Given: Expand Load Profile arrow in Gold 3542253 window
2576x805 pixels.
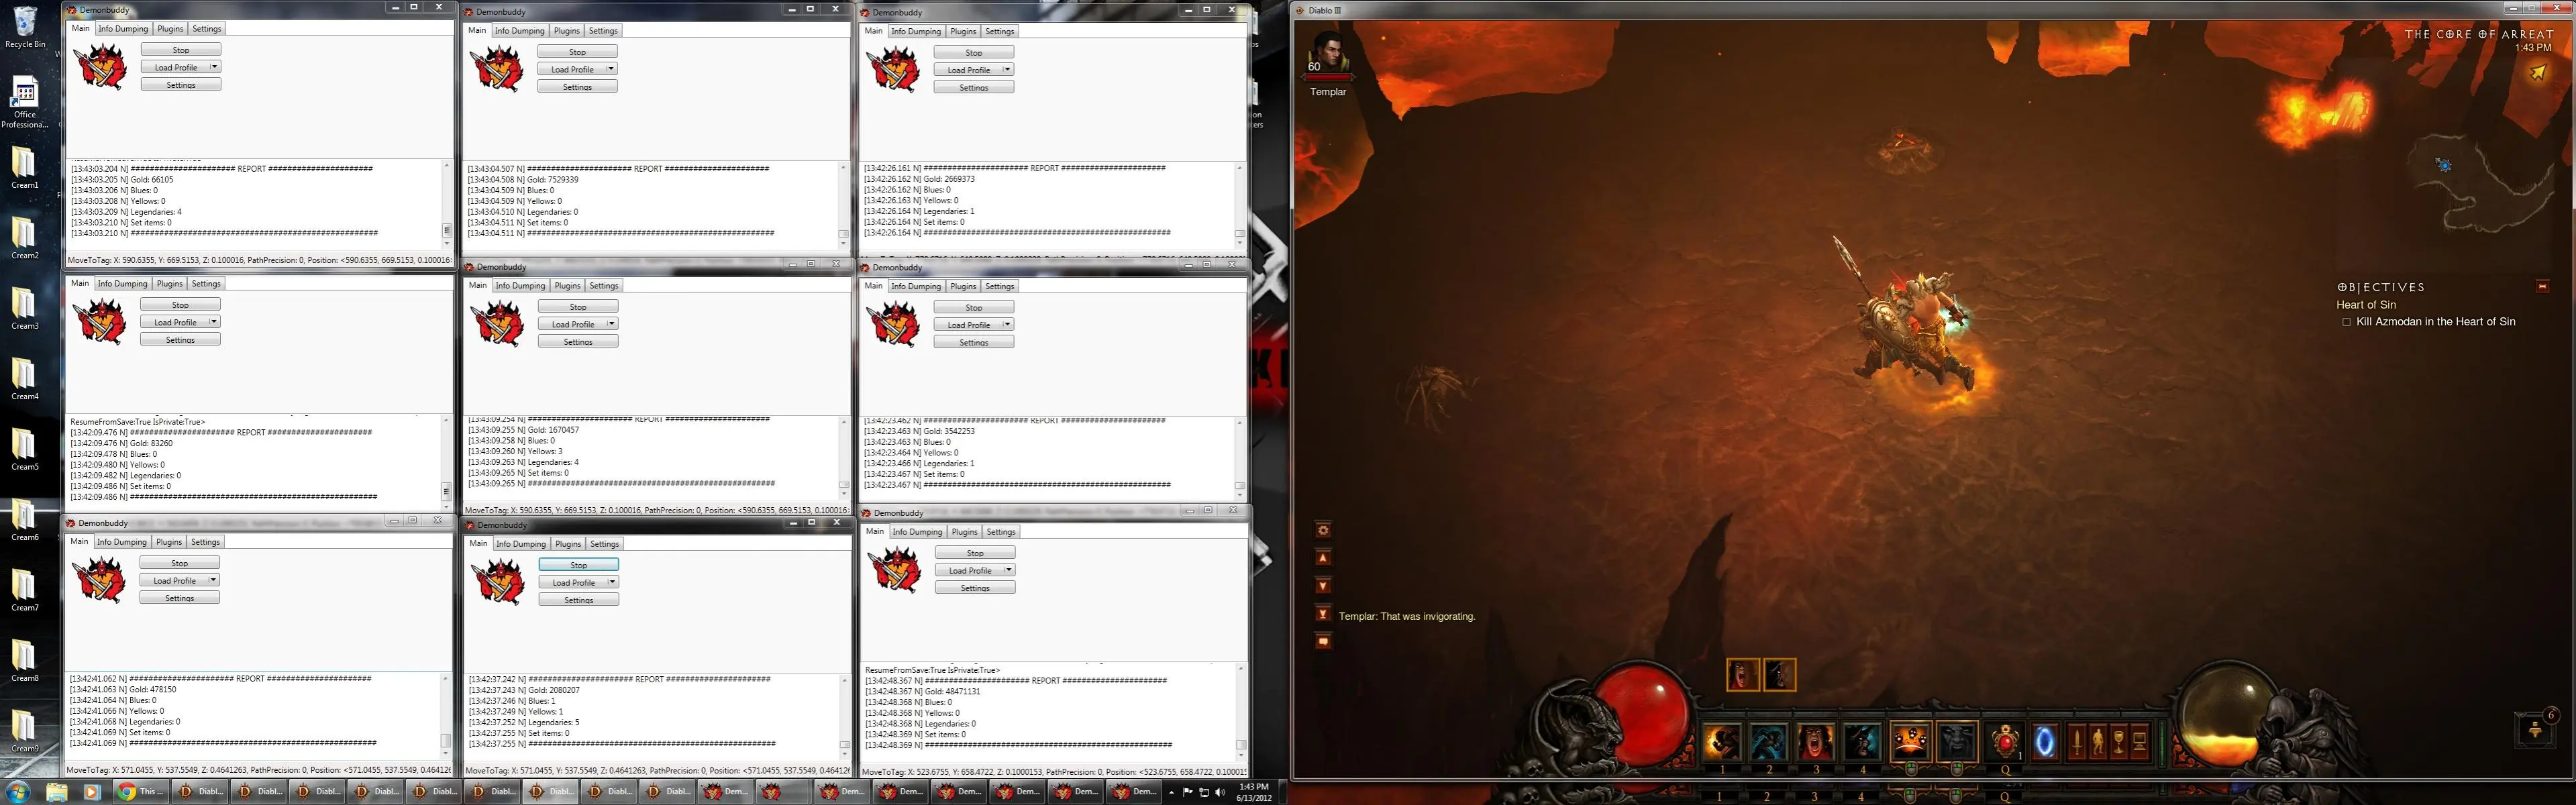Looking at the screenshot, I should (1007, 325).
